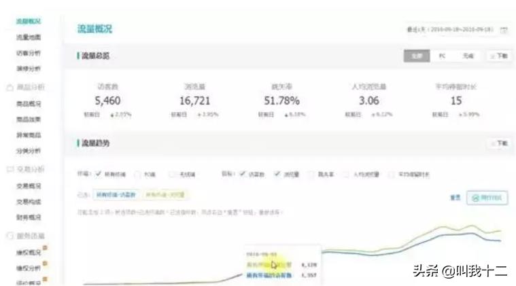Open 分类分析 in the sidebar
This screenshot has width=516, height=286.
[29, 151]
